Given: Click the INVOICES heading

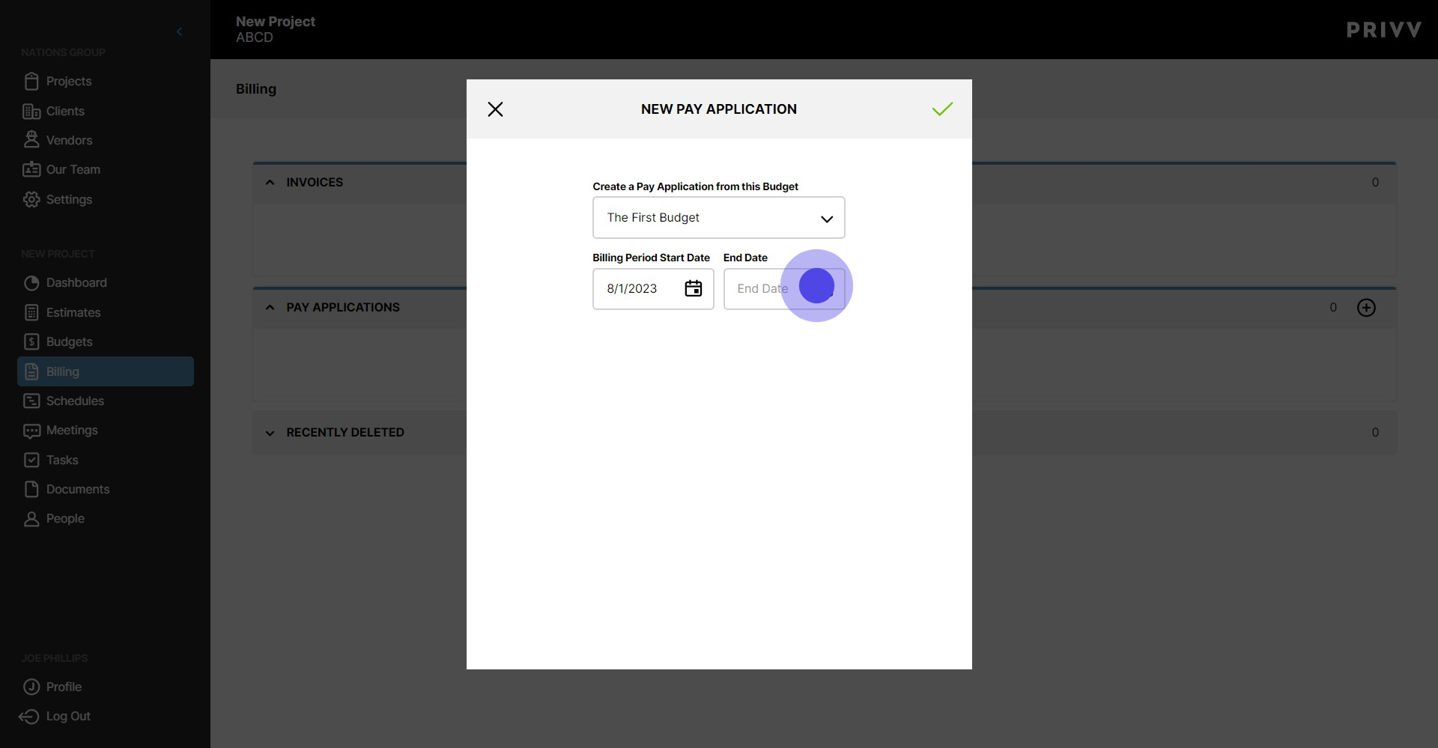Looking at the screenshot, I should point(315,182).
